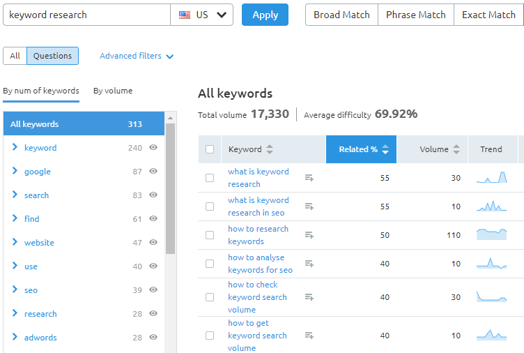Open trend chart for 'what is keyword research'

click(x=491, y=177)
